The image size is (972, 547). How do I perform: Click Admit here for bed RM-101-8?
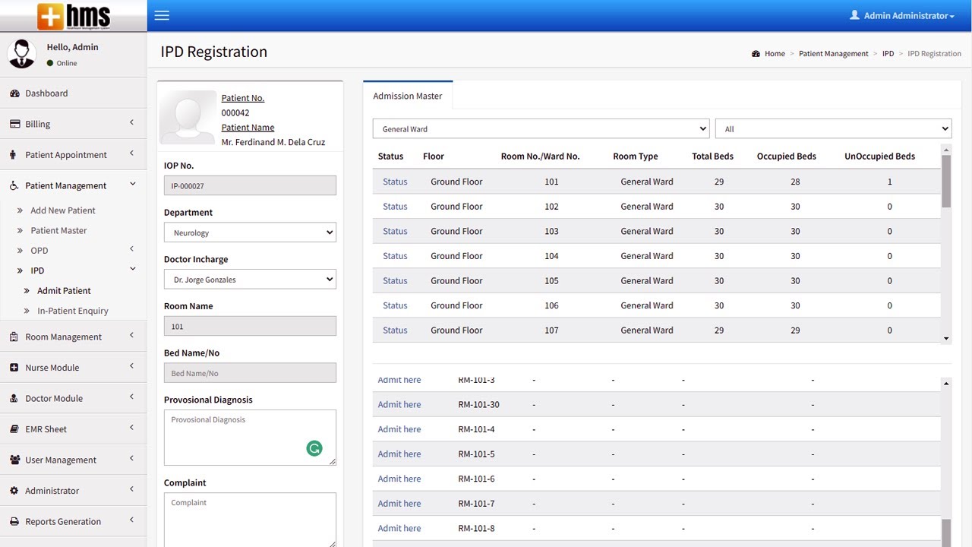click(399, 528)
